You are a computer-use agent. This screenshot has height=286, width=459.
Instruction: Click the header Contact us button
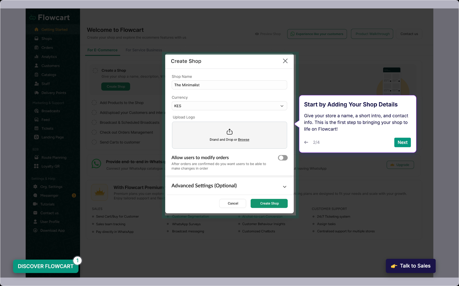[409, 34]
